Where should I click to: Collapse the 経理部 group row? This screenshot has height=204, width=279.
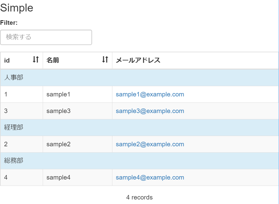(14, 128)
